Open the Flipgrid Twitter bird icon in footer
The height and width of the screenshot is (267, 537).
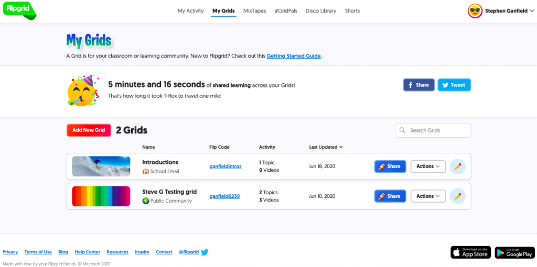pyautogui.click(x=205, y=252)
